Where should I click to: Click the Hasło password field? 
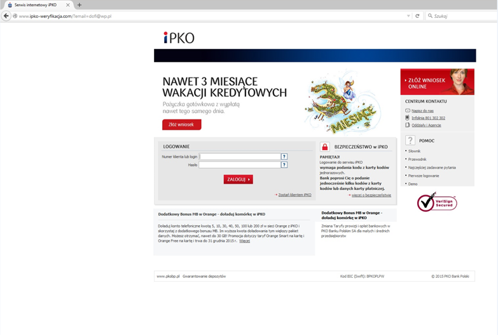coord(240,165)
